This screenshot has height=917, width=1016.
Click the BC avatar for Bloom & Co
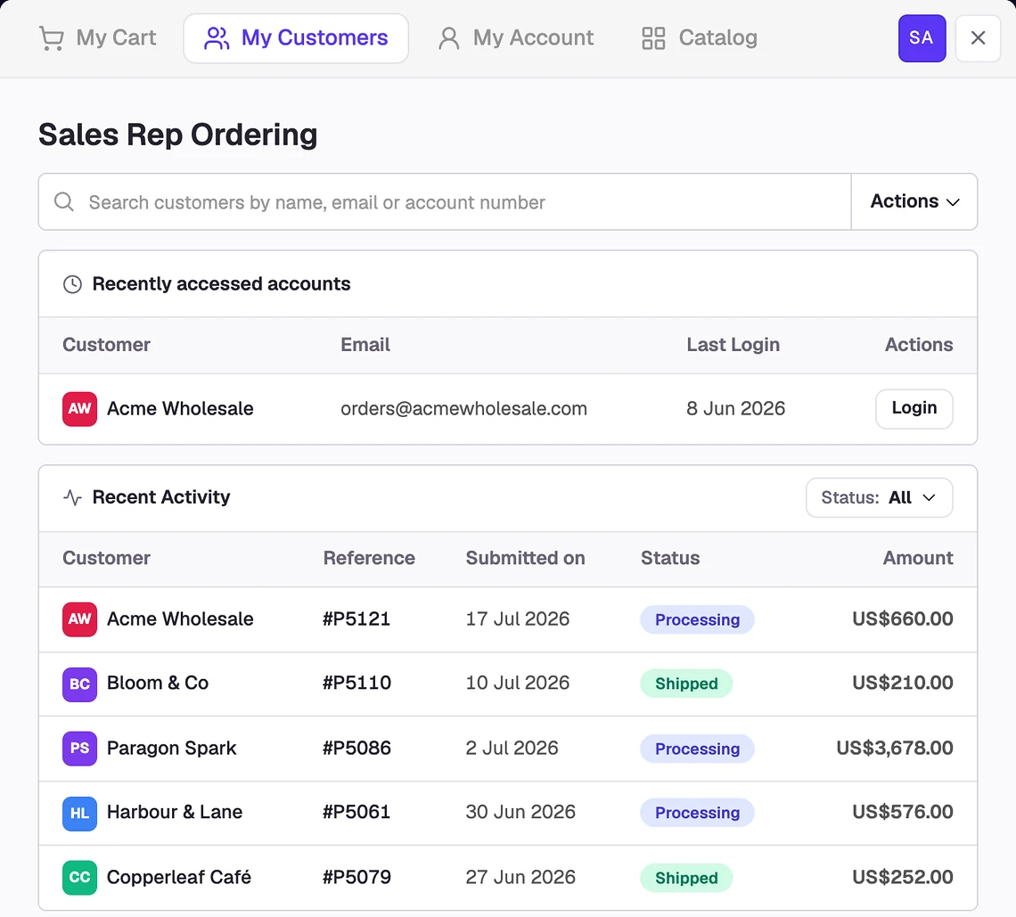coord(79,684)
